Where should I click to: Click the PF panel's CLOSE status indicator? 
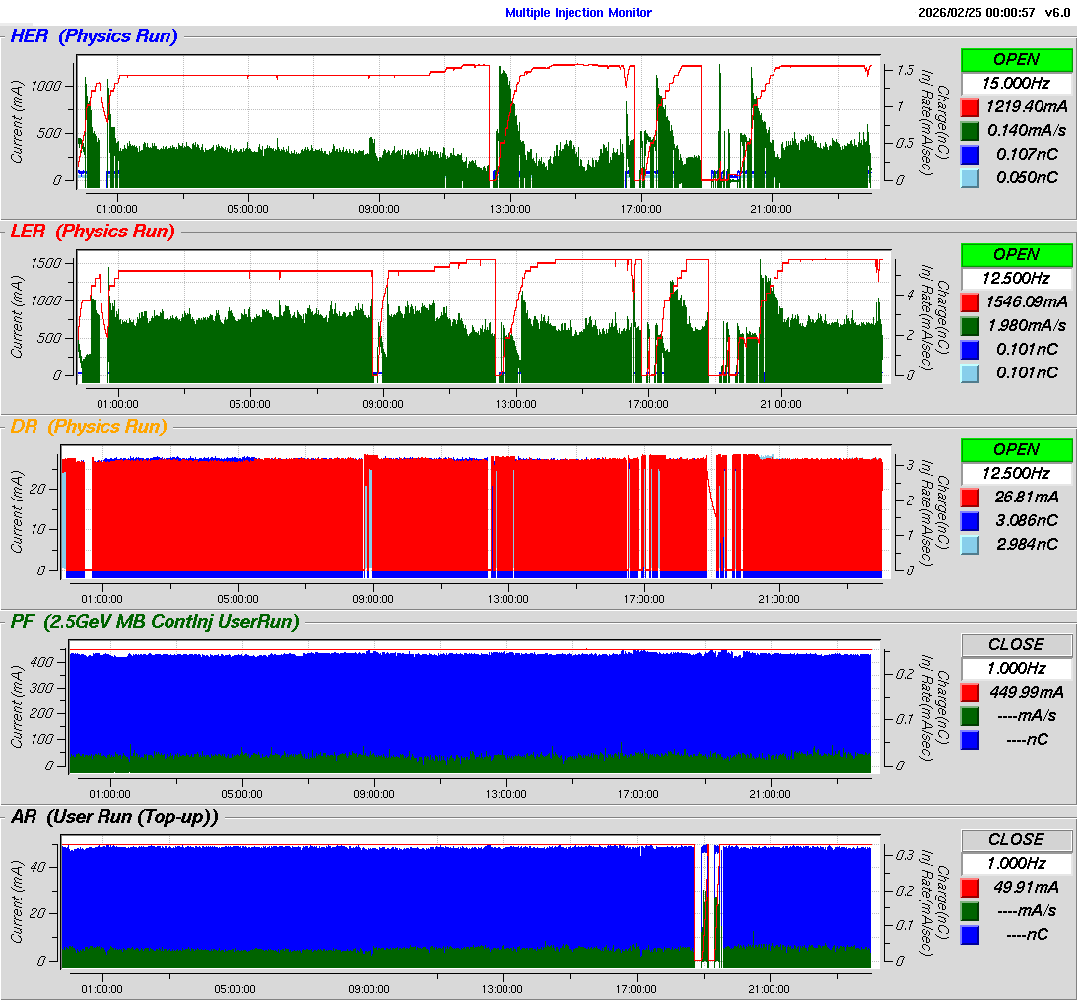pos(1016,644)
